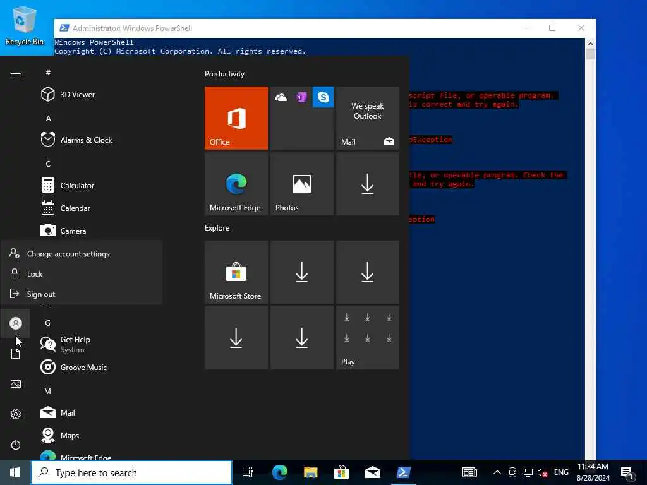Open Mail from the taskbar
The height and width of the screenshot is (485, 647).
point(372,472)
